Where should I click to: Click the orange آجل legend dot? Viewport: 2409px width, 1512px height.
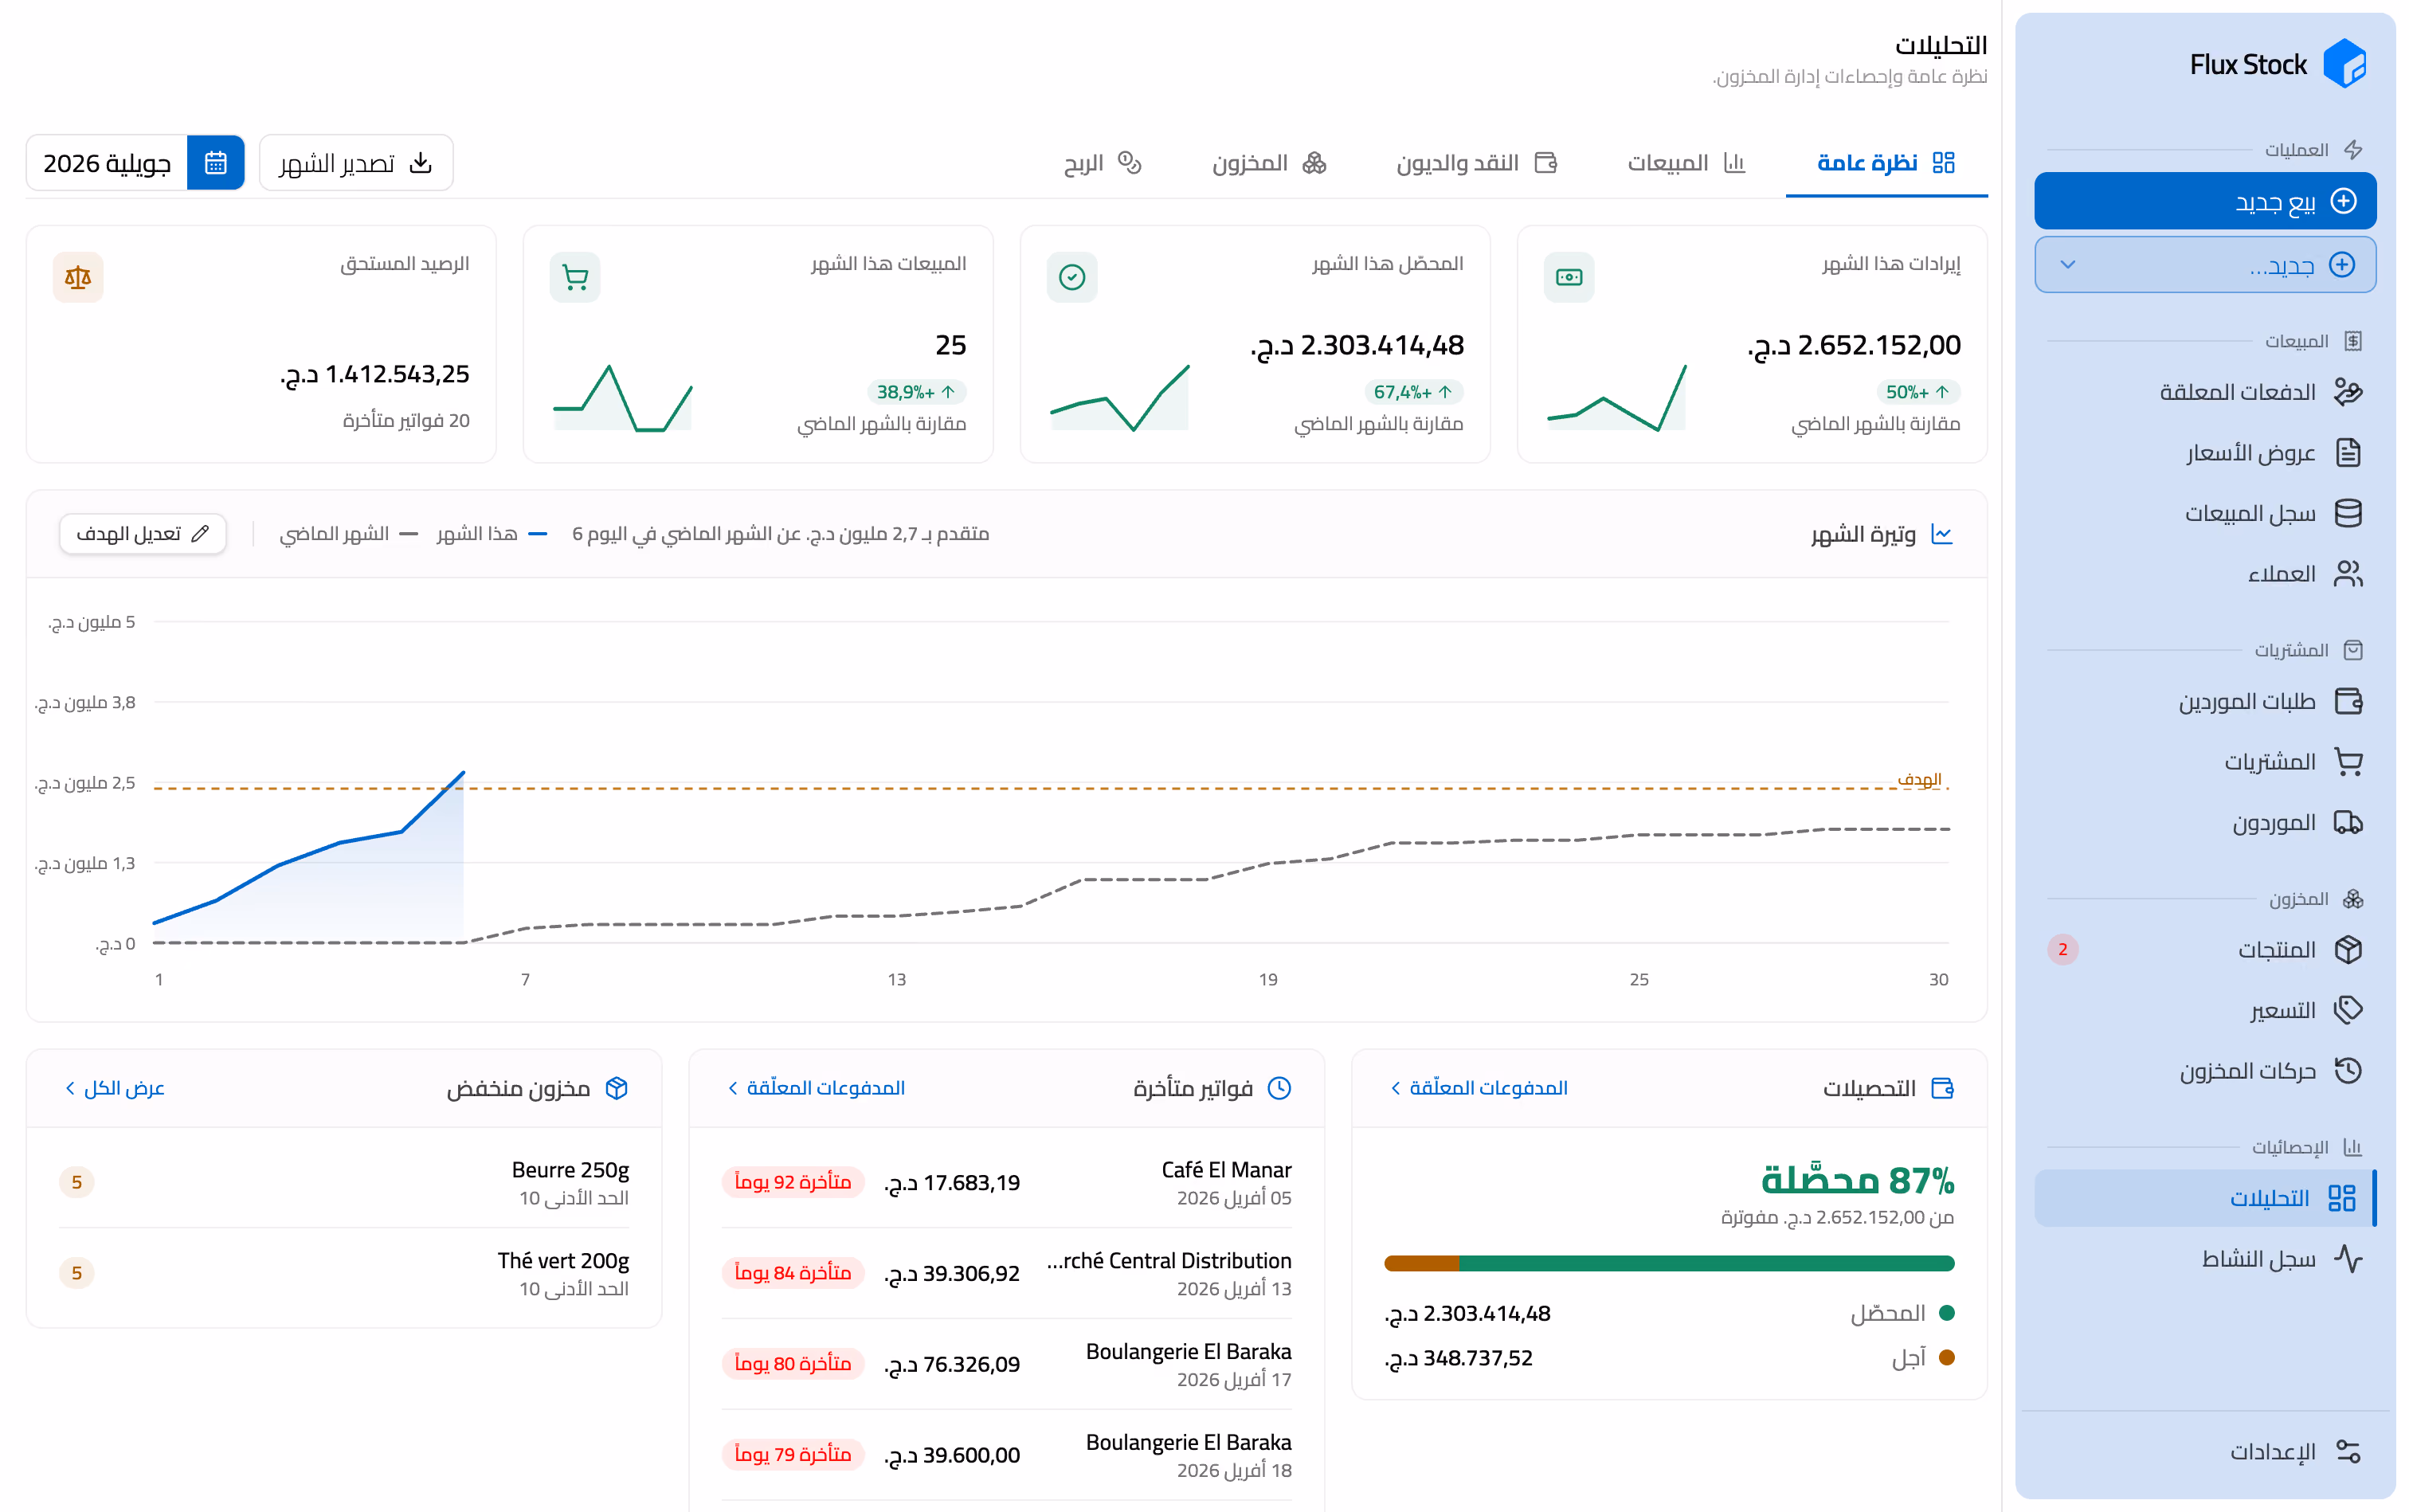(1946, 1358)
